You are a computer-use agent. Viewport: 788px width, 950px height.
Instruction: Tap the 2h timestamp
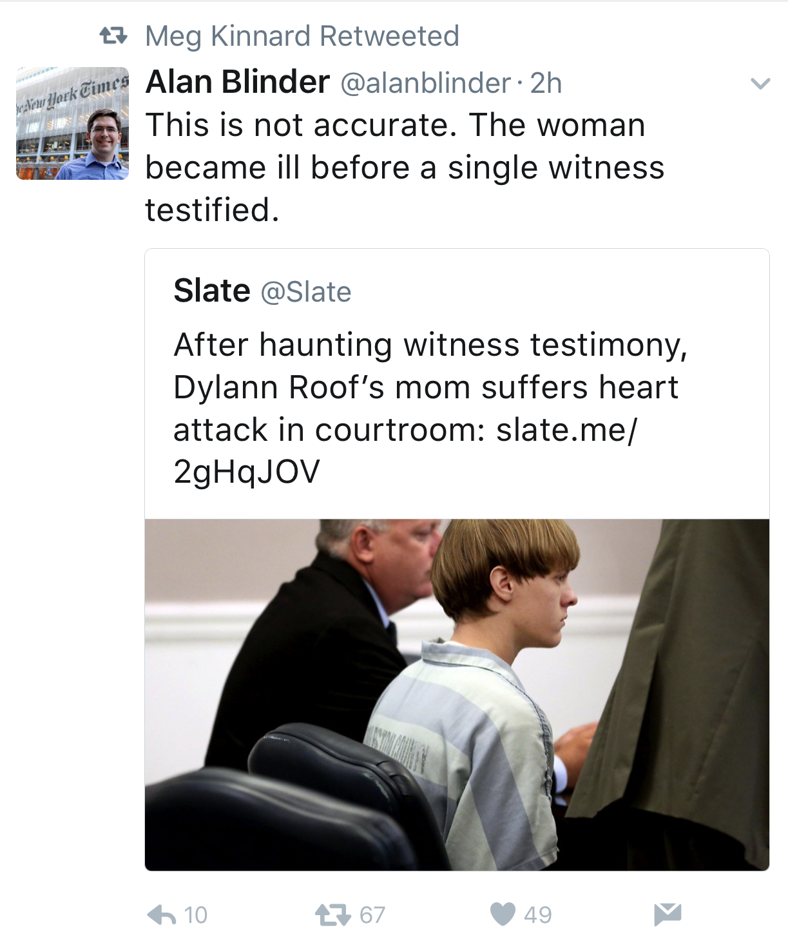546,83
